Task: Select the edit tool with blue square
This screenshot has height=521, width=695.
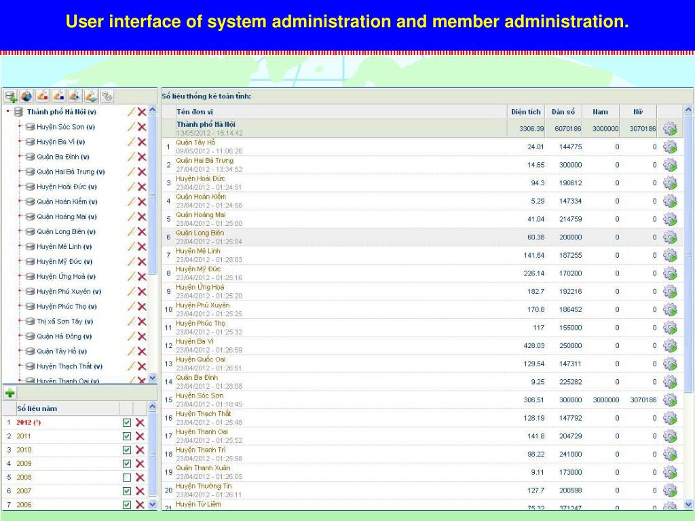Action: click(x=59, y=96)
